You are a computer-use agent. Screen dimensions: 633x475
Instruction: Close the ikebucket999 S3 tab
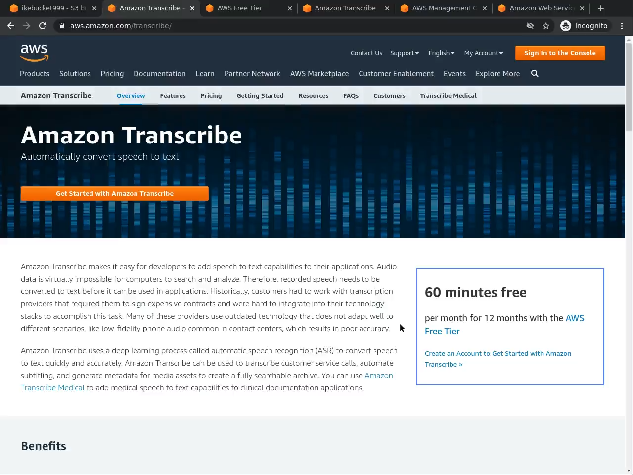tap(94, 8)
